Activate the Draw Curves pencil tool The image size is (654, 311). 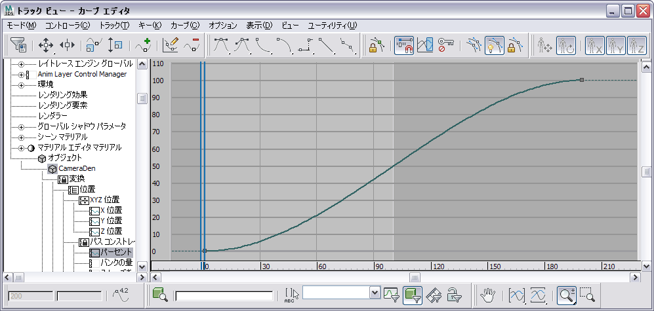(170, 45)
